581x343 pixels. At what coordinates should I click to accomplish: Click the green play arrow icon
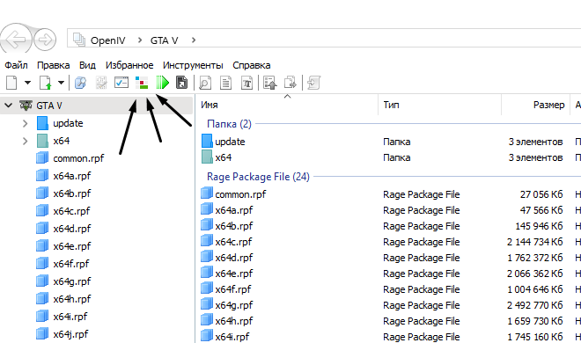click(x=162, y=83)
